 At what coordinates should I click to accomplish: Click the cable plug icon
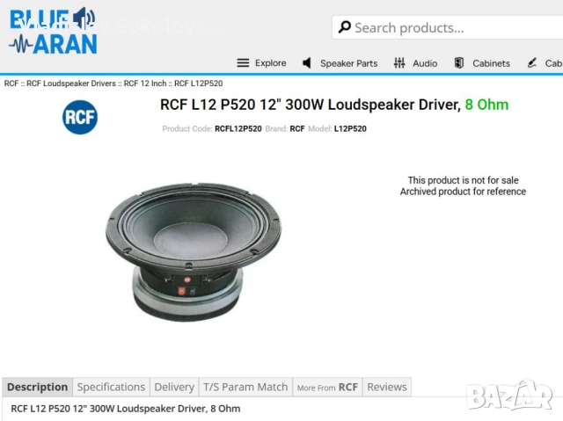pyautogui.click(x=532, y=63)
